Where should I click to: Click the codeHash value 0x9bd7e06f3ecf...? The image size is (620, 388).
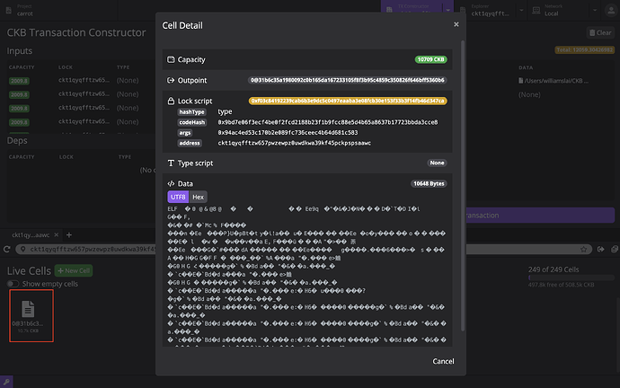[x=328, y=122]
